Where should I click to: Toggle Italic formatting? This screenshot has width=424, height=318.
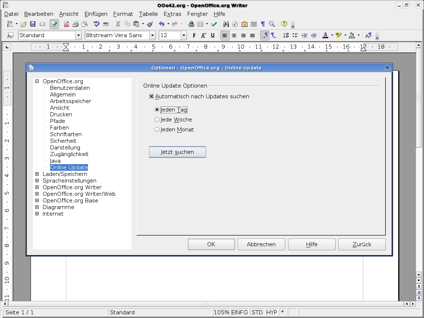203,35
